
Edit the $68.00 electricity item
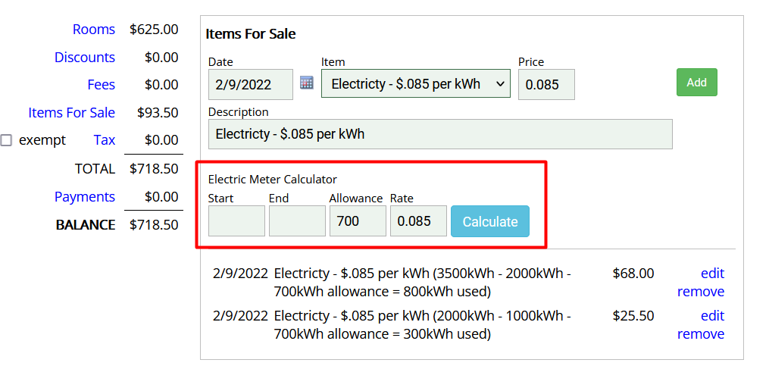point(712,274)
